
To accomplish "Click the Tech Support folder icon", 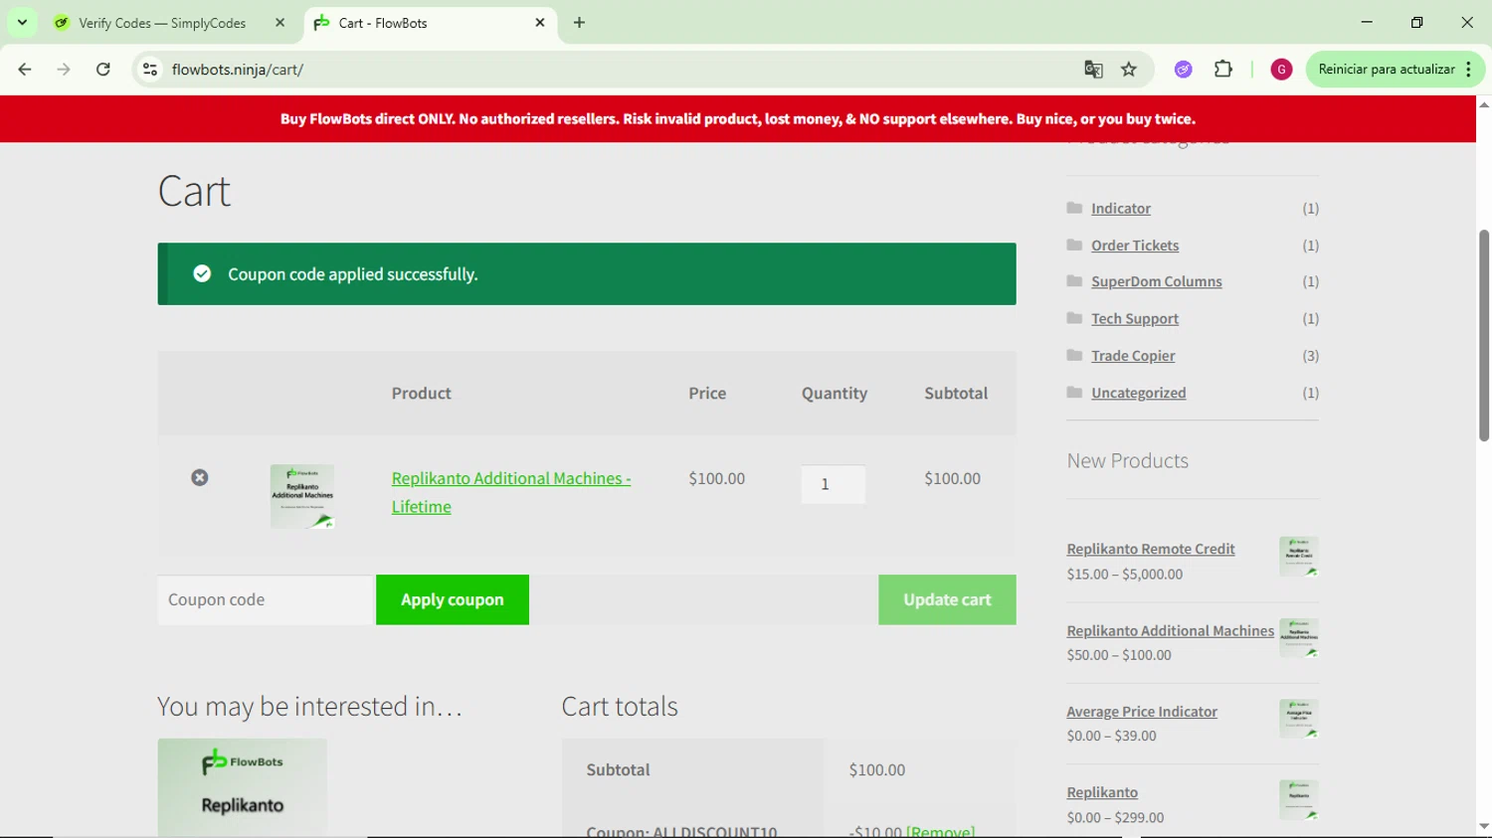I will pos(1074,318).
